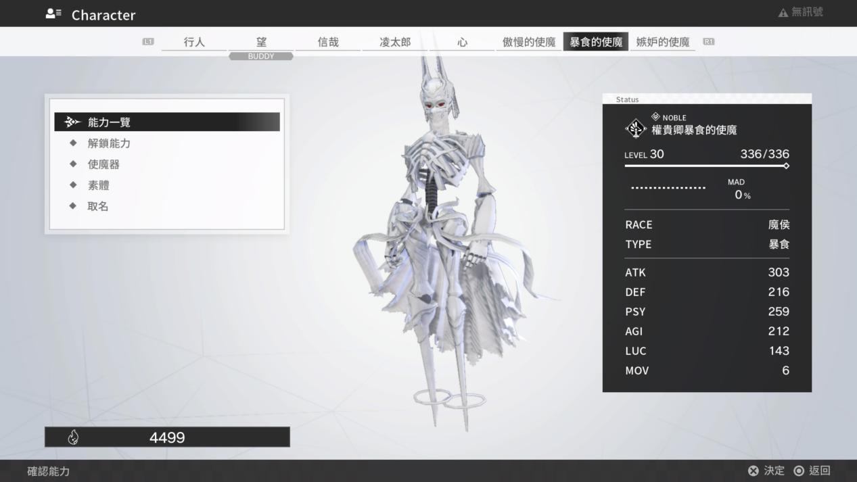Click the 決定 confirm circle icon
The image size is (857, 482).
click(x=754, y=471)
